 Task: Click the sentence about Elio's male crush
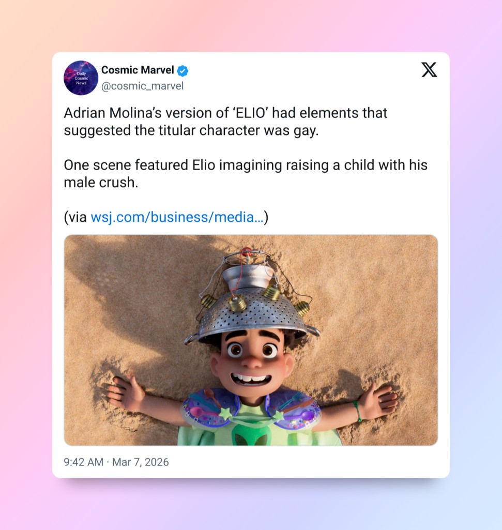tap(246, 174)
